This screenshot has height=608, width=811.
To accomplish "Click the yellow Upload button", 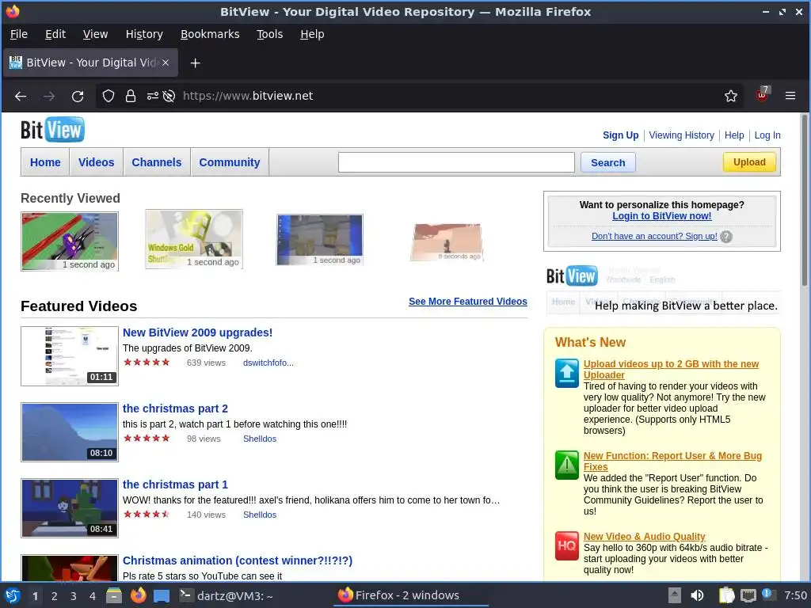I will click(749, 162).
